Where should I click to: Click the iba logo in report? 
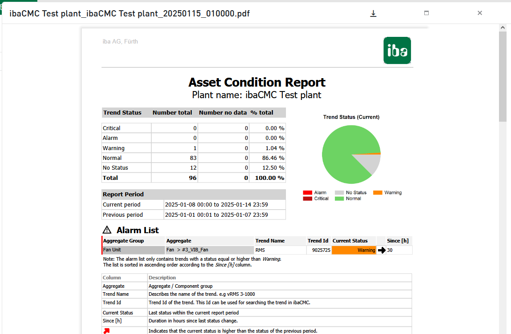pos(397,50)
